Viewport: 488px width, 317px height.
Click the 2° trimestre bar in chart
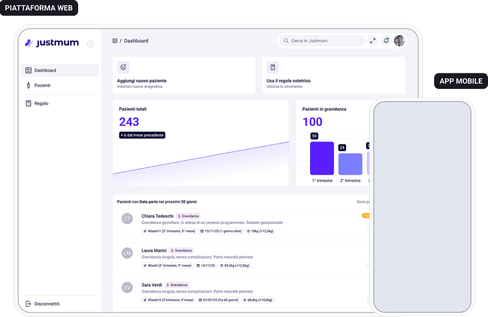point(350,164)
